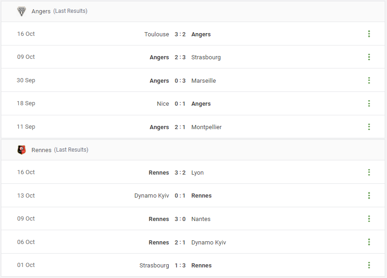Image resolution: width=387 pixels, height=278 pixels.
Task: Click the 11 Sep date in Angers results
Action: (x=26, y=126)
